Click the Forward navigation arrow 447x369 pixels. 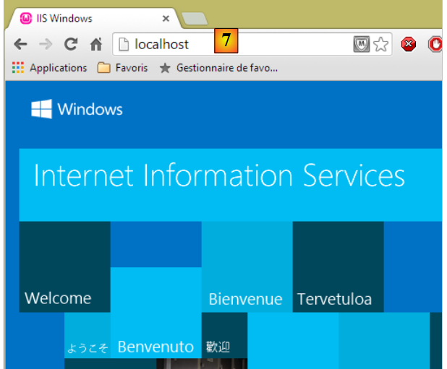pyautogui.click(x=46, y=44)
